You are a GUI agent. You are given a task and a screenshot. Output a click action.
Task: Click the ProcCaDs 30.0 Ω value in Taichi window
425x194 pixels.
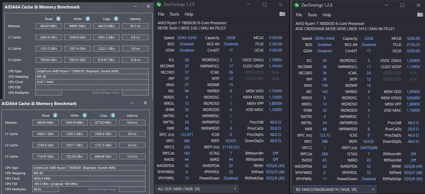click(275, 128)
